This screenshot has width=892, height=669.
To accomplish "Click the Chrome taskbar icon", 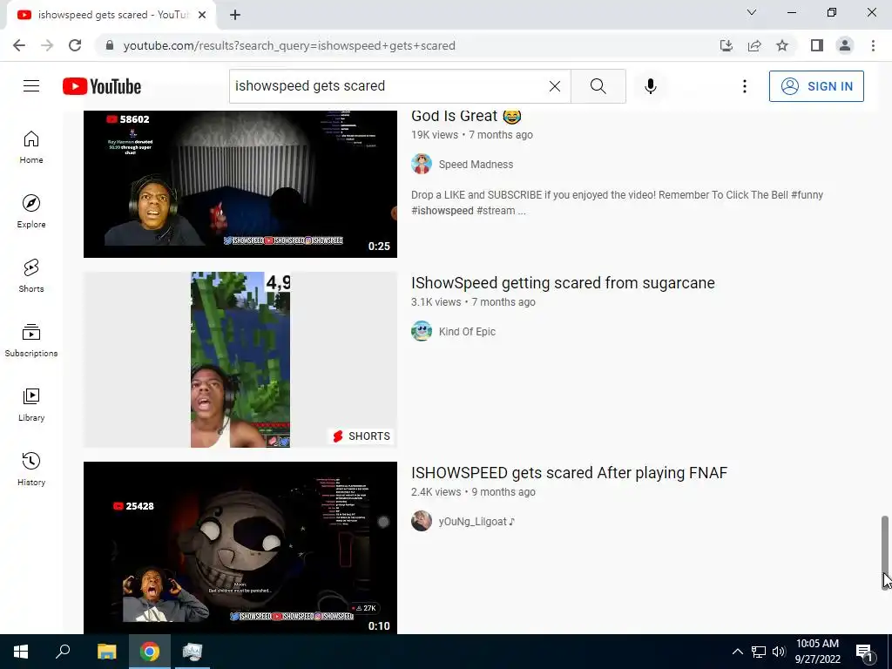I will [150, 652].
